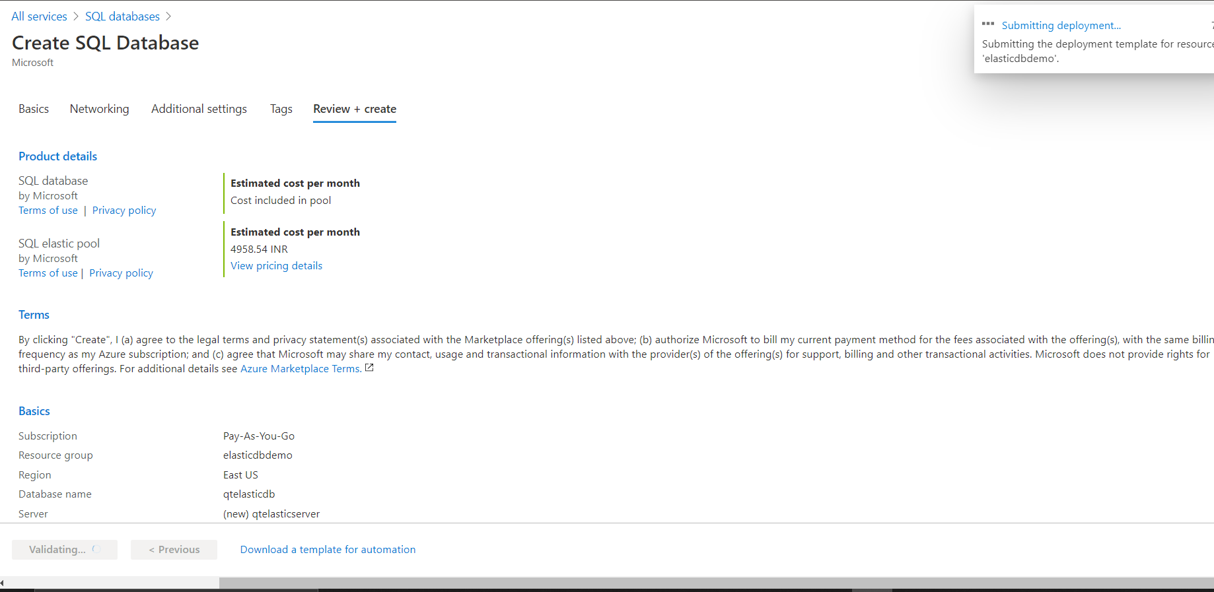The image size is (1214, 592).
Task: Click the Validating... button
Action: point(65,550)
